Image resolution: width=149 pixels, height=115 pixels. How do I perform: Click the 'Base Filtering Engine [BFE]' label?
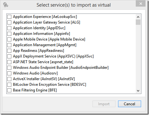(x=35, y=90)
